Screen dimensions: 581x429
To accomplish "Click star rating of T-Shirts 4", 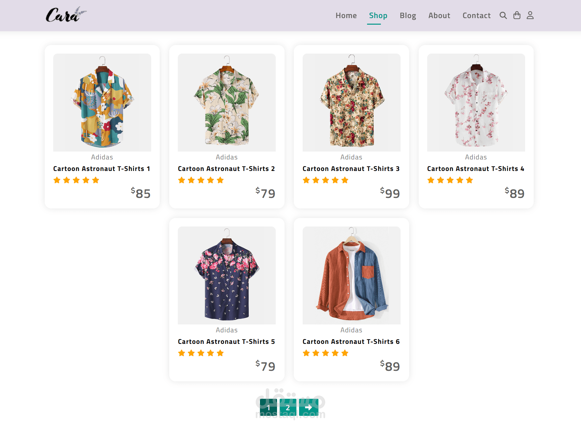I will coord(450,180).
